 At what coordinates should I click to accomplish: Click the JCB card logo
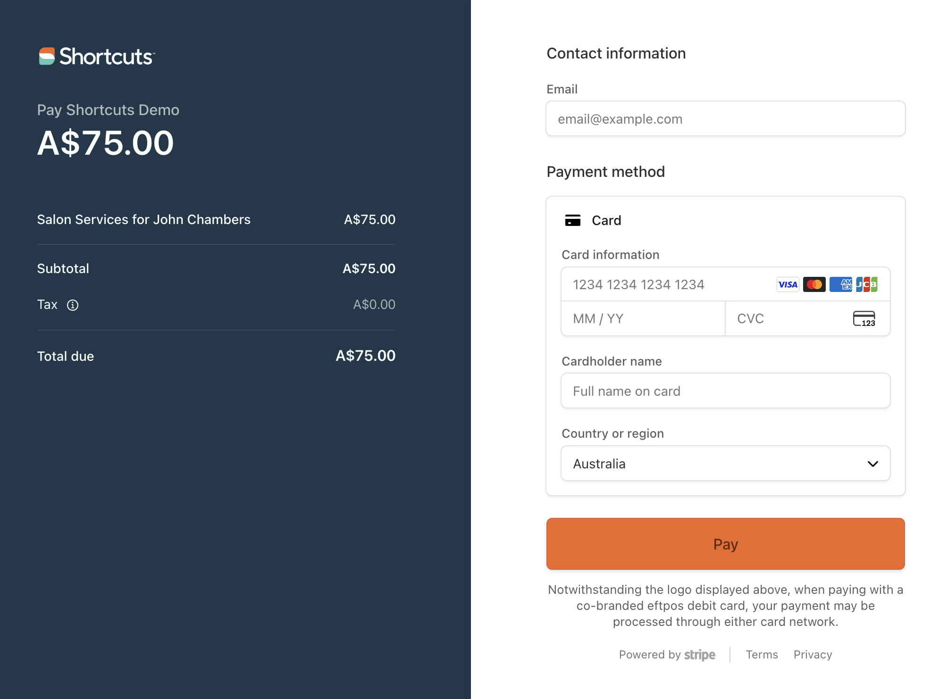867,284
